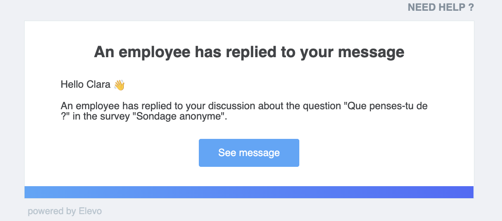Click the word Elevo in the footer
Image resolution: width=502 pixels, height=221 pixels.
(x=90, y=211)
